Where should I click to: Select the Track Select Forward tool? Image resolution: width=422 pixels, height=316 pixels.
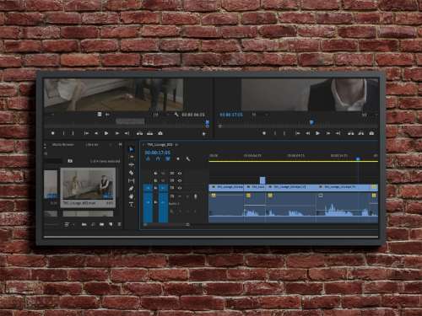[x=131, y=157]
